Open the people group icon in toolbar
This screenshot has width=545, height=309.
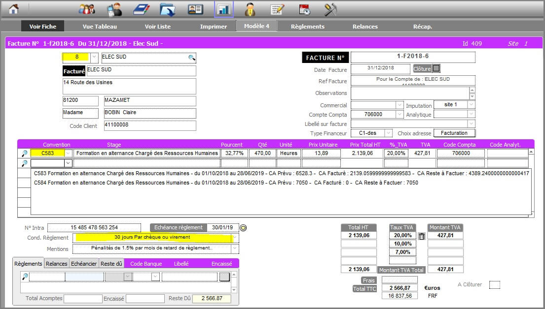87,9
